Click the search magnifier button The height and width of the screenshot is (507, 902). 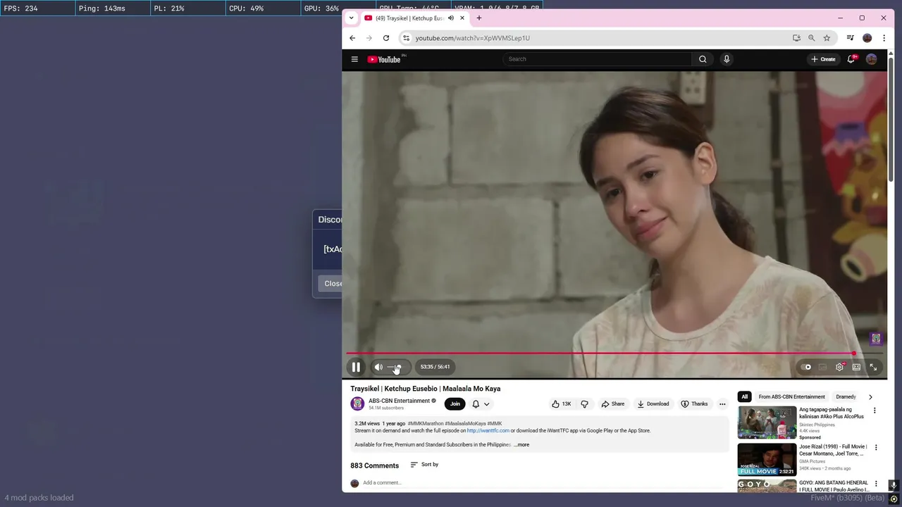pos(703,59)
